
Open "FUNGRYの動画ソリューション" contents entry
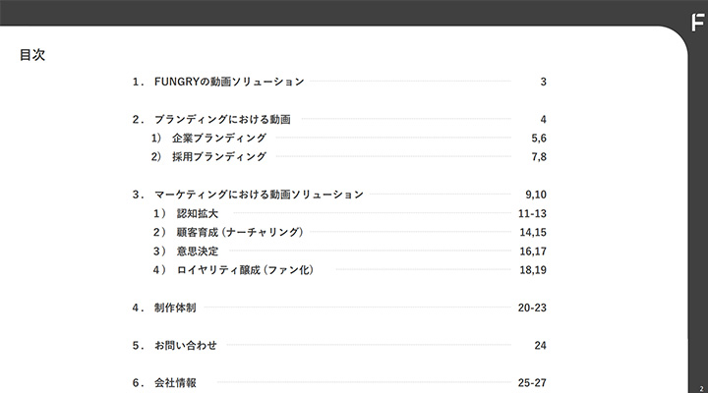228,82
